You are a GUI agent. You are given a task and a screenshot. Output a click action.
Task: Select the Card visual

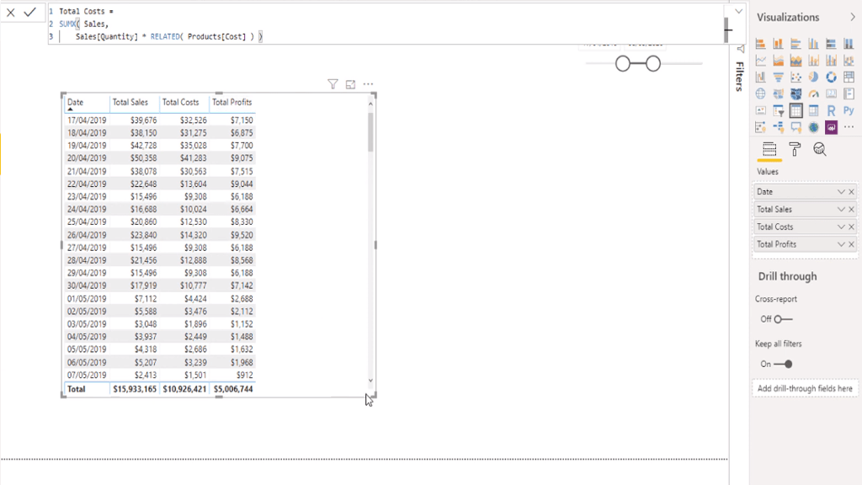(831, 94)
